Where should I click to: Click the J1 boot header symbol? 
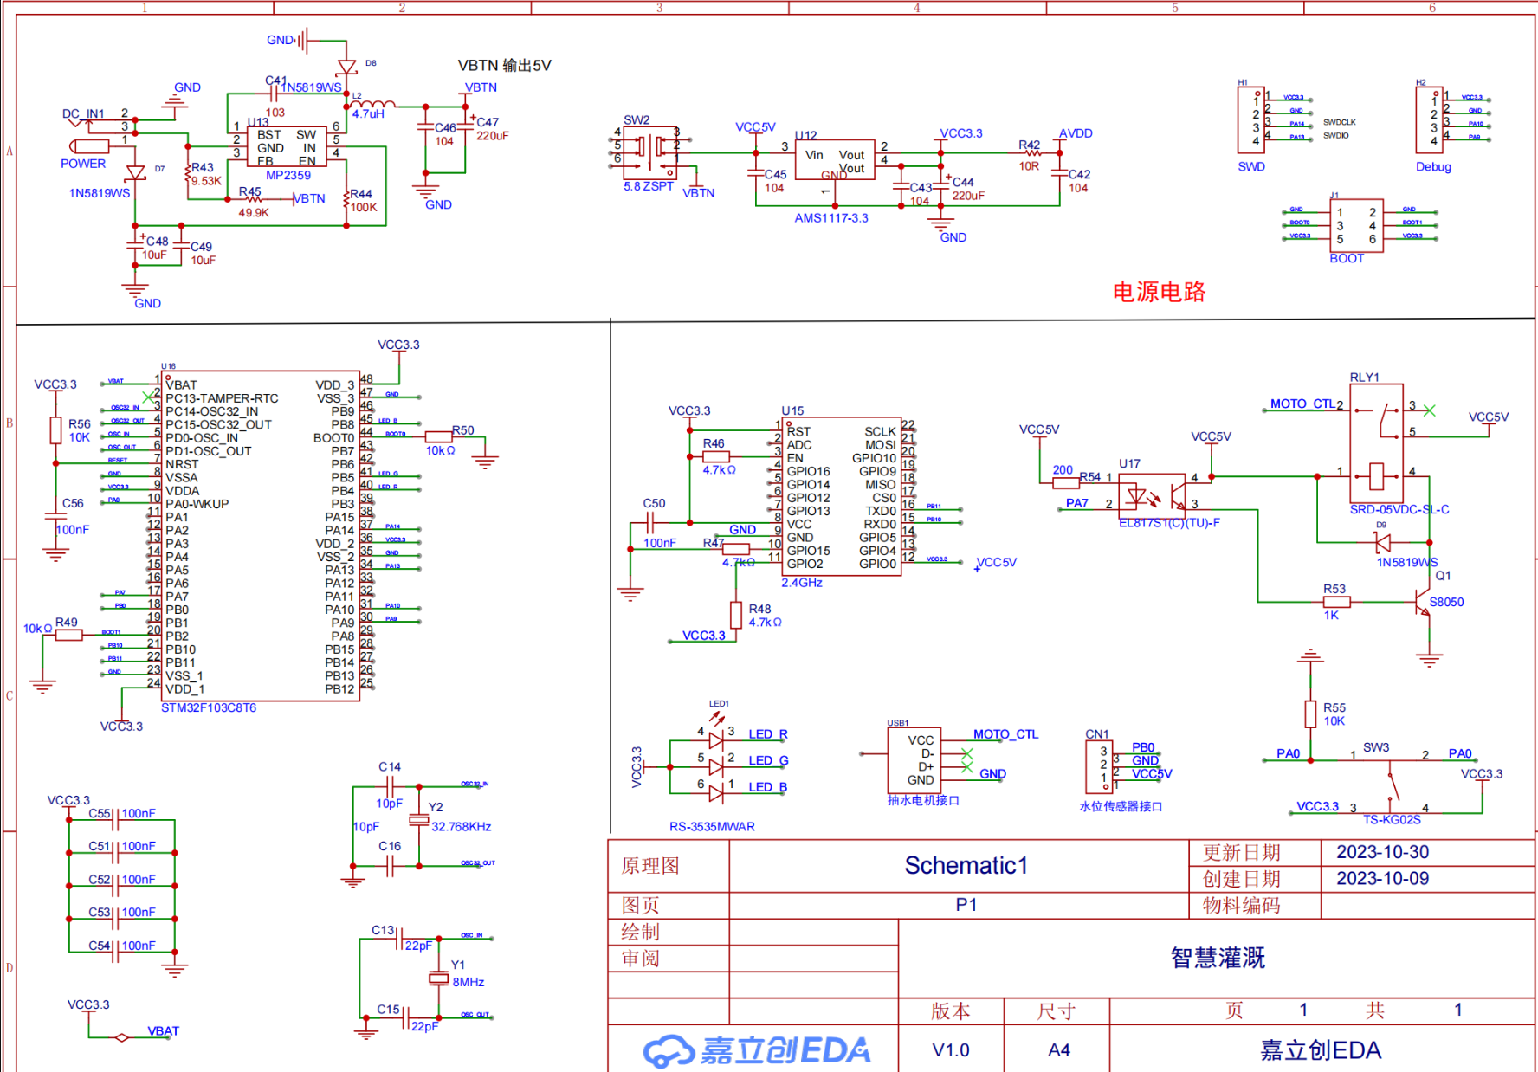pos(1356,225)
